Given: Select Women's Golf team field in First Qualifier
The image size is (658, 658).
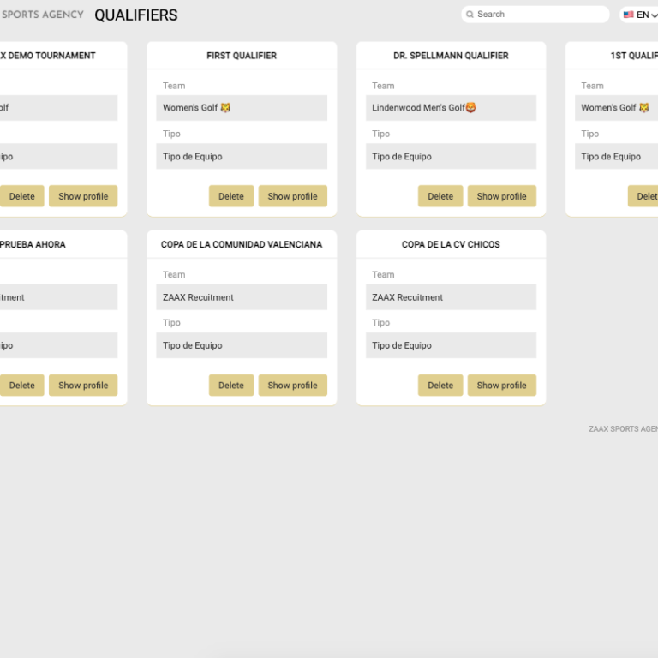Looking at the screenshot, I should 242,108.
